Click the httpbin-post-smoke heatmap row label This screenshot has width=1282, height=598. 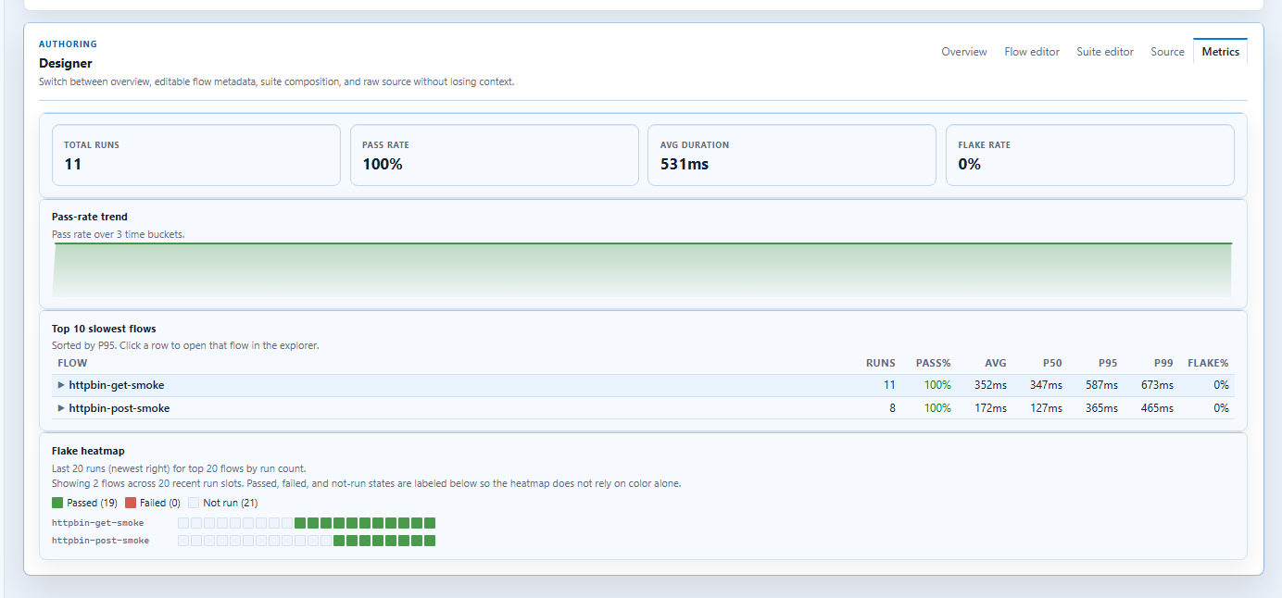point(100,541)
